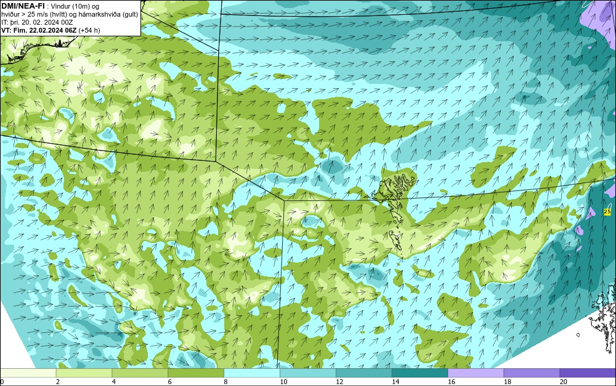The height and width of the screenshot is (386, 616).
Task: Click the legend scale label "10"
Action: pyautogui.click(x=283, y=382)
